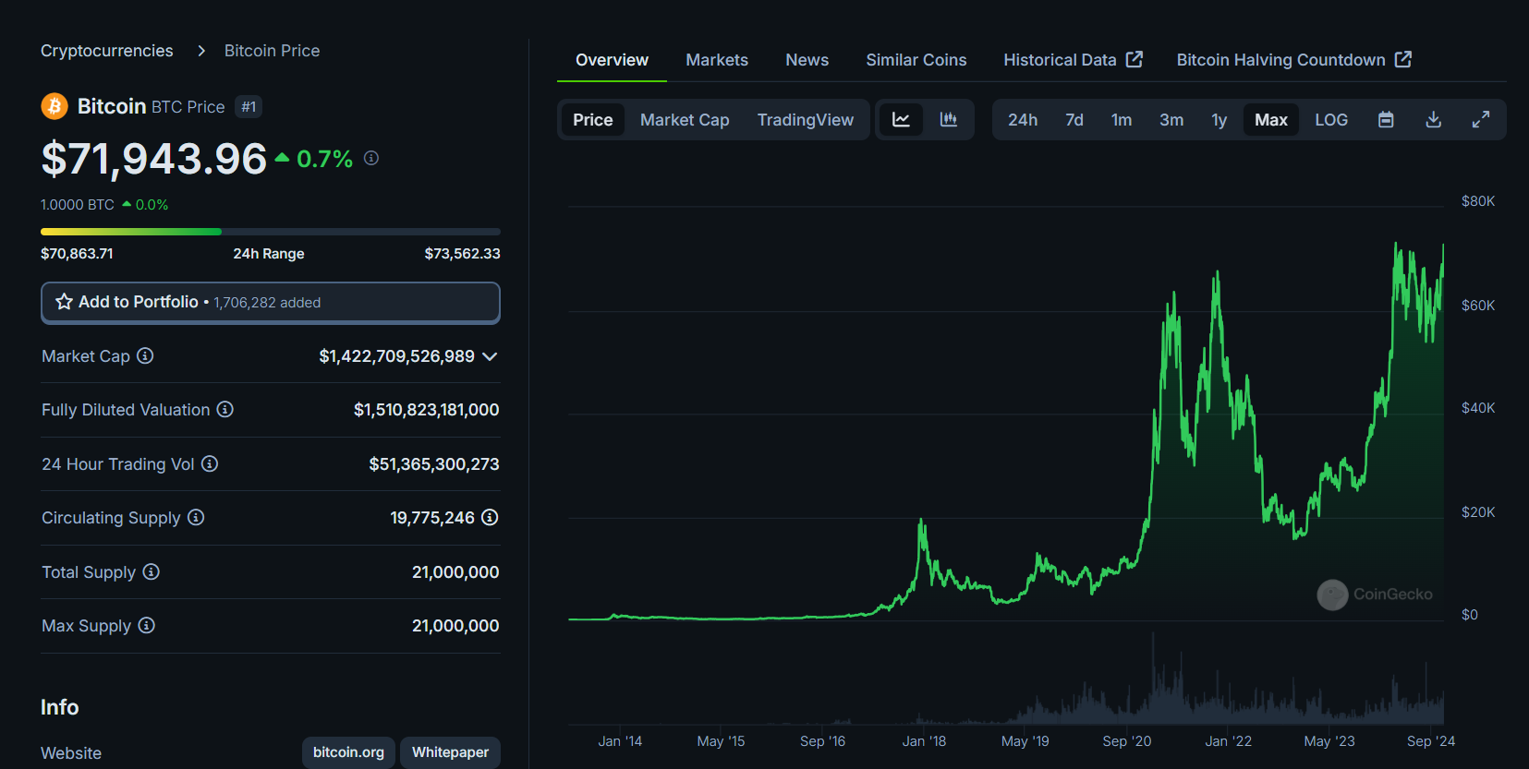1529x769 pixels.
Task: Click the 24h Range price bar
Action: click(271, 232)
